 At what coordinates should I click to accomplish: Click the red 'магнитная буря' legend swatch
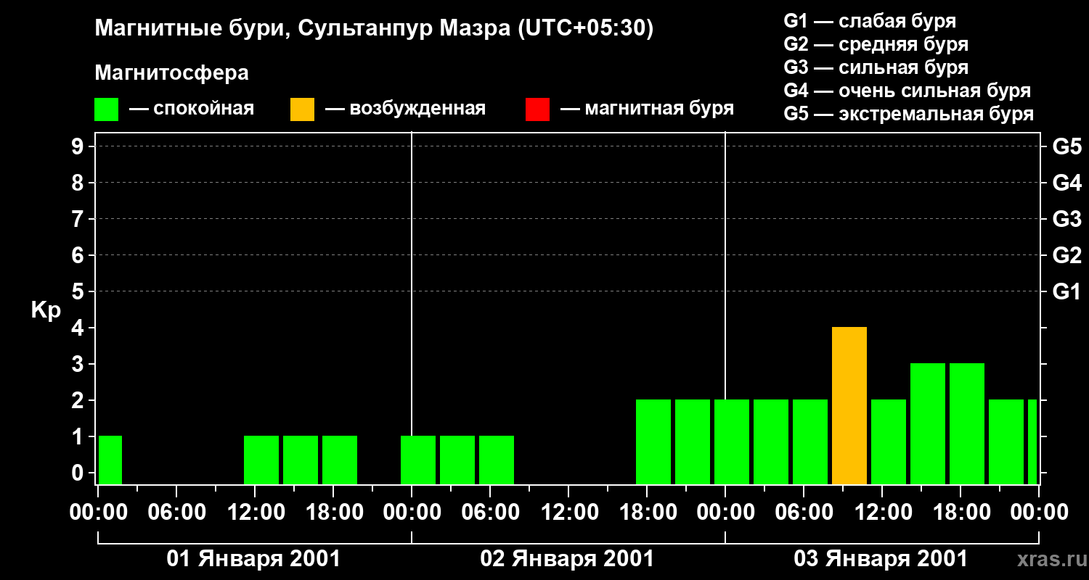[537, 109]
